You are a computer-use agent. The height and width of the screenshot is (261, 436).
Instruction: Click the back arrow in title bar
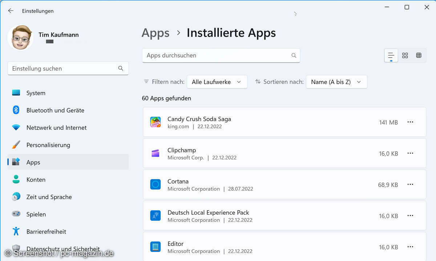click(x=11, y=11)
